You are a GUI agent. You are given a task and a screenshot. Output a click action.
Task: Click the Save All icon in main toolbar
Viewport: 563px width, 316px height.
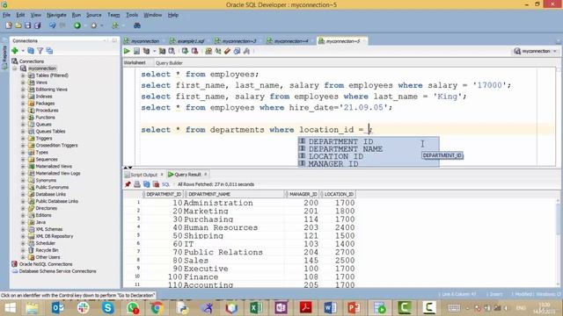point(37,25)
